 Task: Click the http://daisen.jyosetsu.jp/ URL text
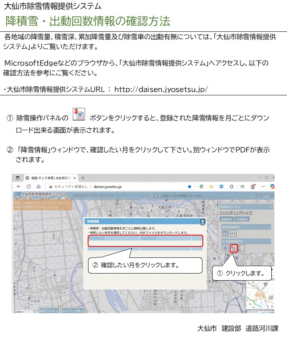coord(161,89)
